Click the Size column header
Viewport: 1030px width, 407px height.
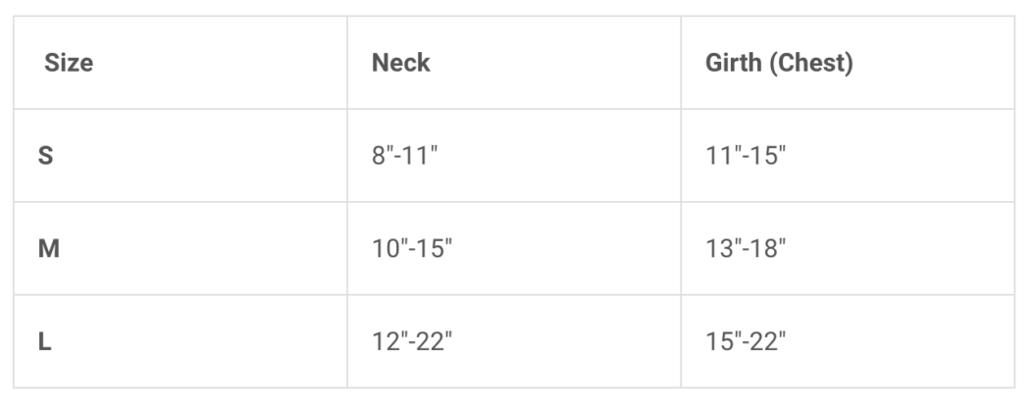click(x=69, y=63)
